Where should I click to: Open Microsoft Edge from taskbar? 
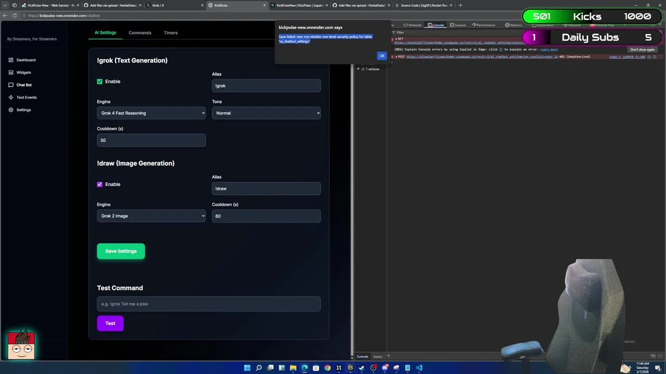(304, 368)
